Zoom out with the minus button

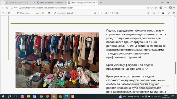tap(85, 13)
